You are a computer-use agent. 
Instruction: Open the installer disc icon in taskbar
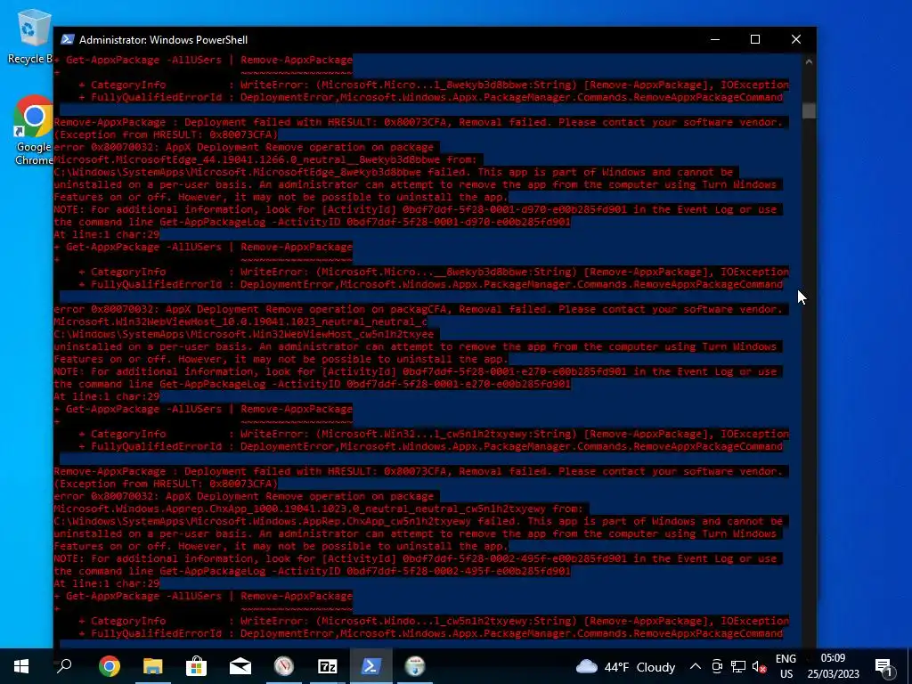coord(415,666)
